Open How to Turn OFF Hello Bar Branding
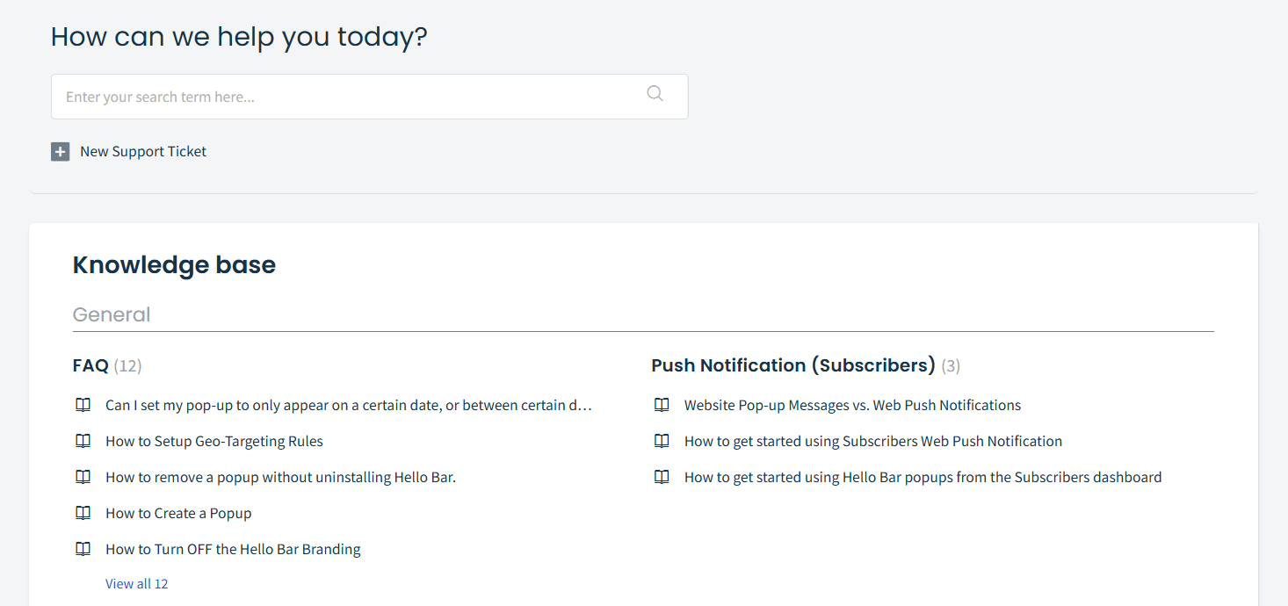Viewport: 1288px width, 606px height. (233, 549)
